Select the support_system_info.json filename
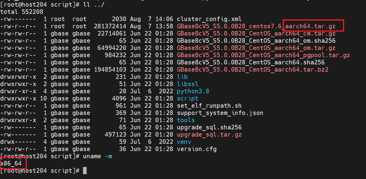 click(x=220, y=113)
